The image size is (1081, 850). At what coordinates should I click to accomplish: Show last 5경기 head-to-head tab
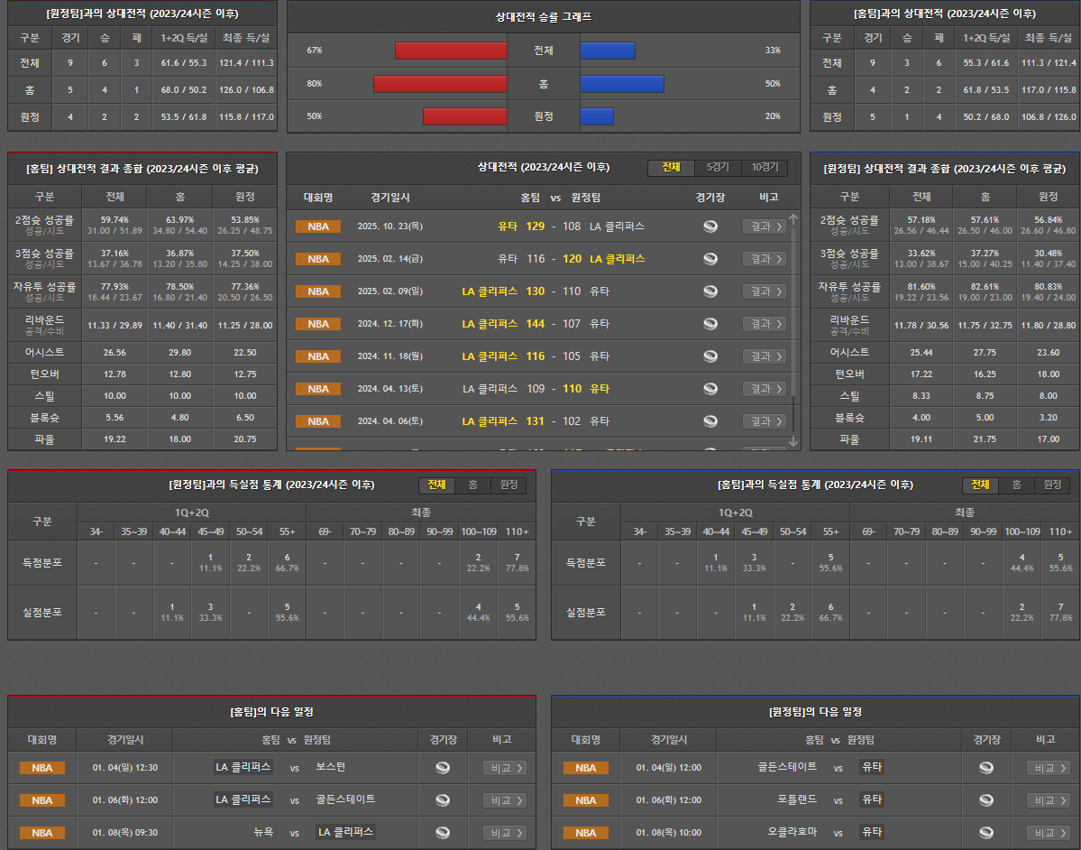pos(718,168)
